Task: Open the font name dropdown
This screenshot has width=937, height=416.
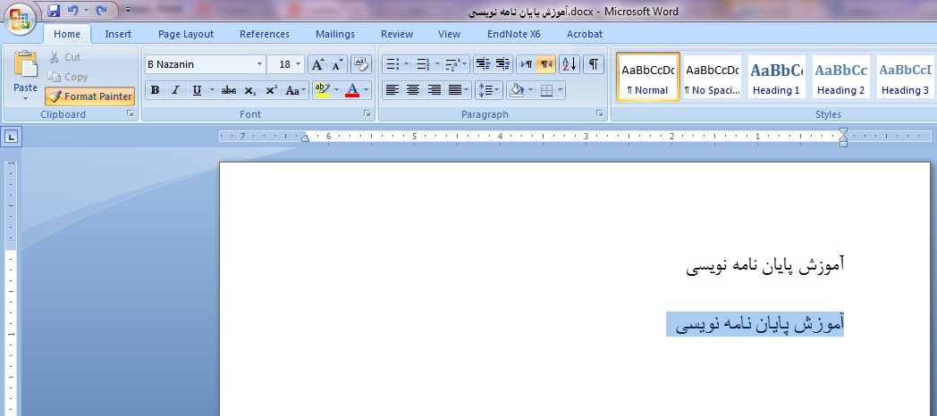Action: coord(260,65)
